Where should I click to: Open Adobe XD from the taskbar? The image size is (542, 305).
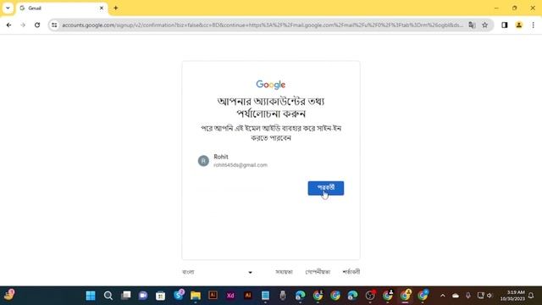(x=230, y=296)
